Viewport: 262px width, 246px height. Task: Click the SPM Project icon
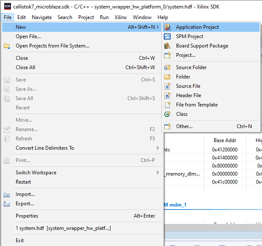click(x=168, y=36)
